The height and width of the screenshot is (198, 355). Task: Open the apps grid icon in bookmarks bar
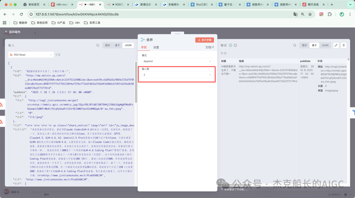click(5, 23)
